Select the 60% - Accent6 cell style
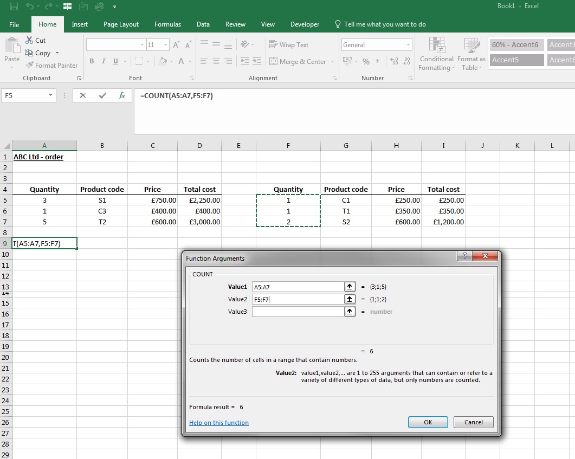This screenshot has height=459, width=575. pyautogui.click(x=516, y=45)
